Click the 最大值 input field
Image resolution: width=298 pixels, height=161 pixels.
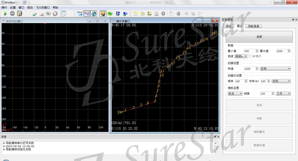tap(282, 51)
